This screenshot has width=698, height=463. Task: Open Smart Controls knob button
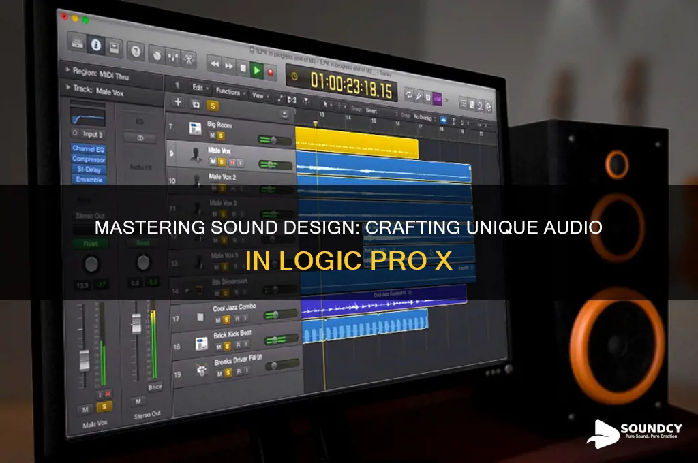click(x=157, y=54)
